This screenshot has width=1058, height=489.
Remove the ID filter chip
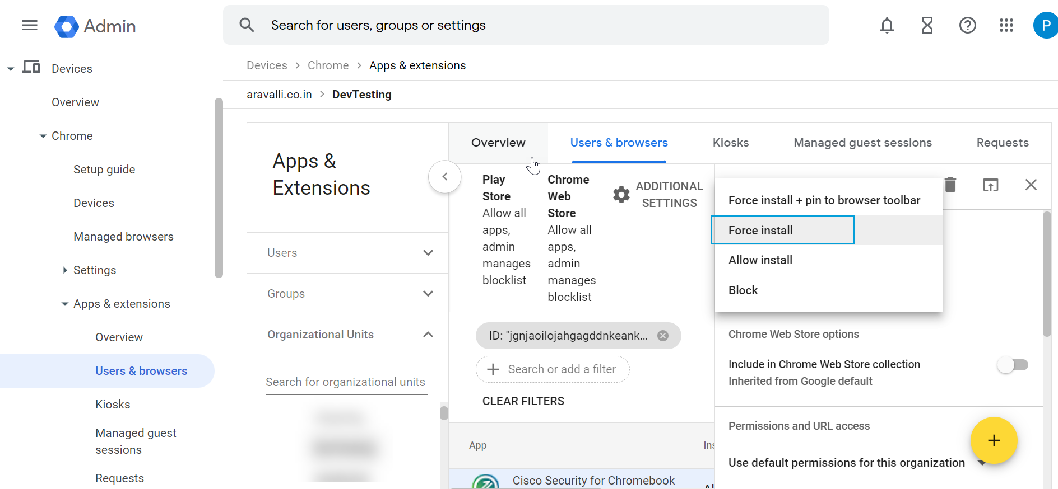coord(663,336)
